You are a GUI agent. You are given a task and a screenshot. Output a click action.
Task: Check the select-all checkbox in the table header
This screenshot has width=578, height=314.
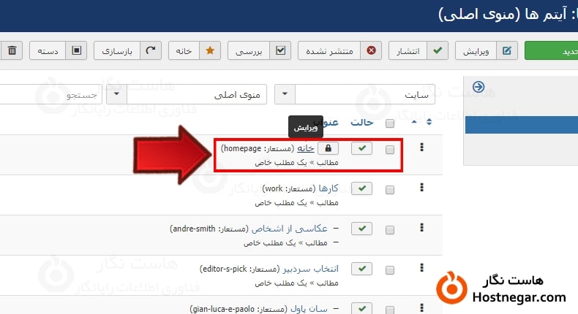pos(390,123)
